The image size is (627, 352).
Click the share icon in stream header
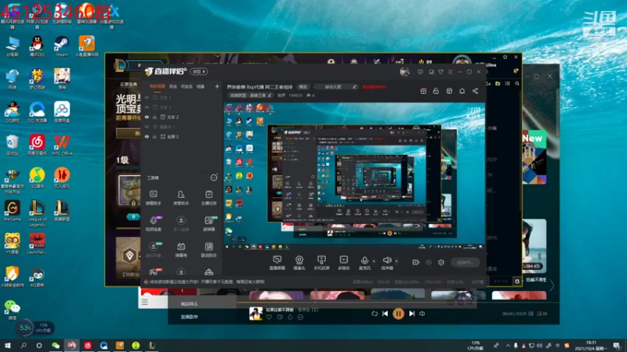pos(475,91)
